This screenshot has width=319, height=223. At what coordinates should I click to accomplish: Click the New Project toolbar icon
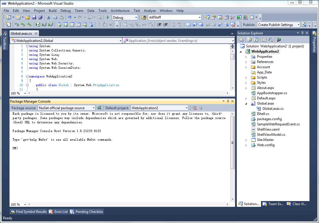click(8, 18)
